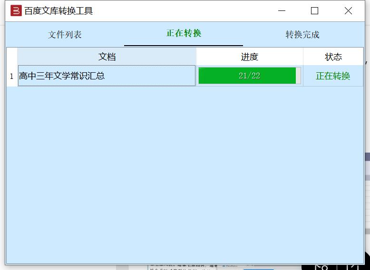This screenshot has height=270, width=370.
Task: Click the 百度文库转换工具 title text
Action: [58, 11]
